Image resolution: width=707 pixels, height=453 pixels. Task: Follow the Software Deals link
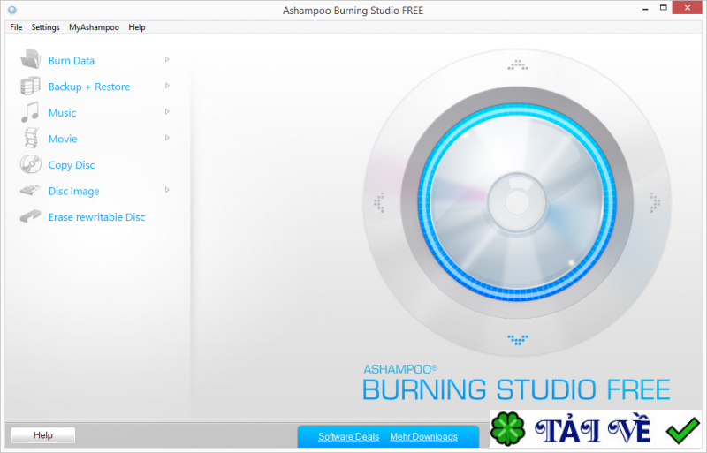point(348,436)
